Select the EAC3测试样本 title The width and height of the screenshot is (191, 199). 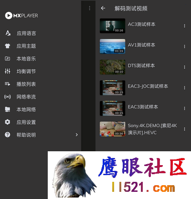[x=143, y=107]
